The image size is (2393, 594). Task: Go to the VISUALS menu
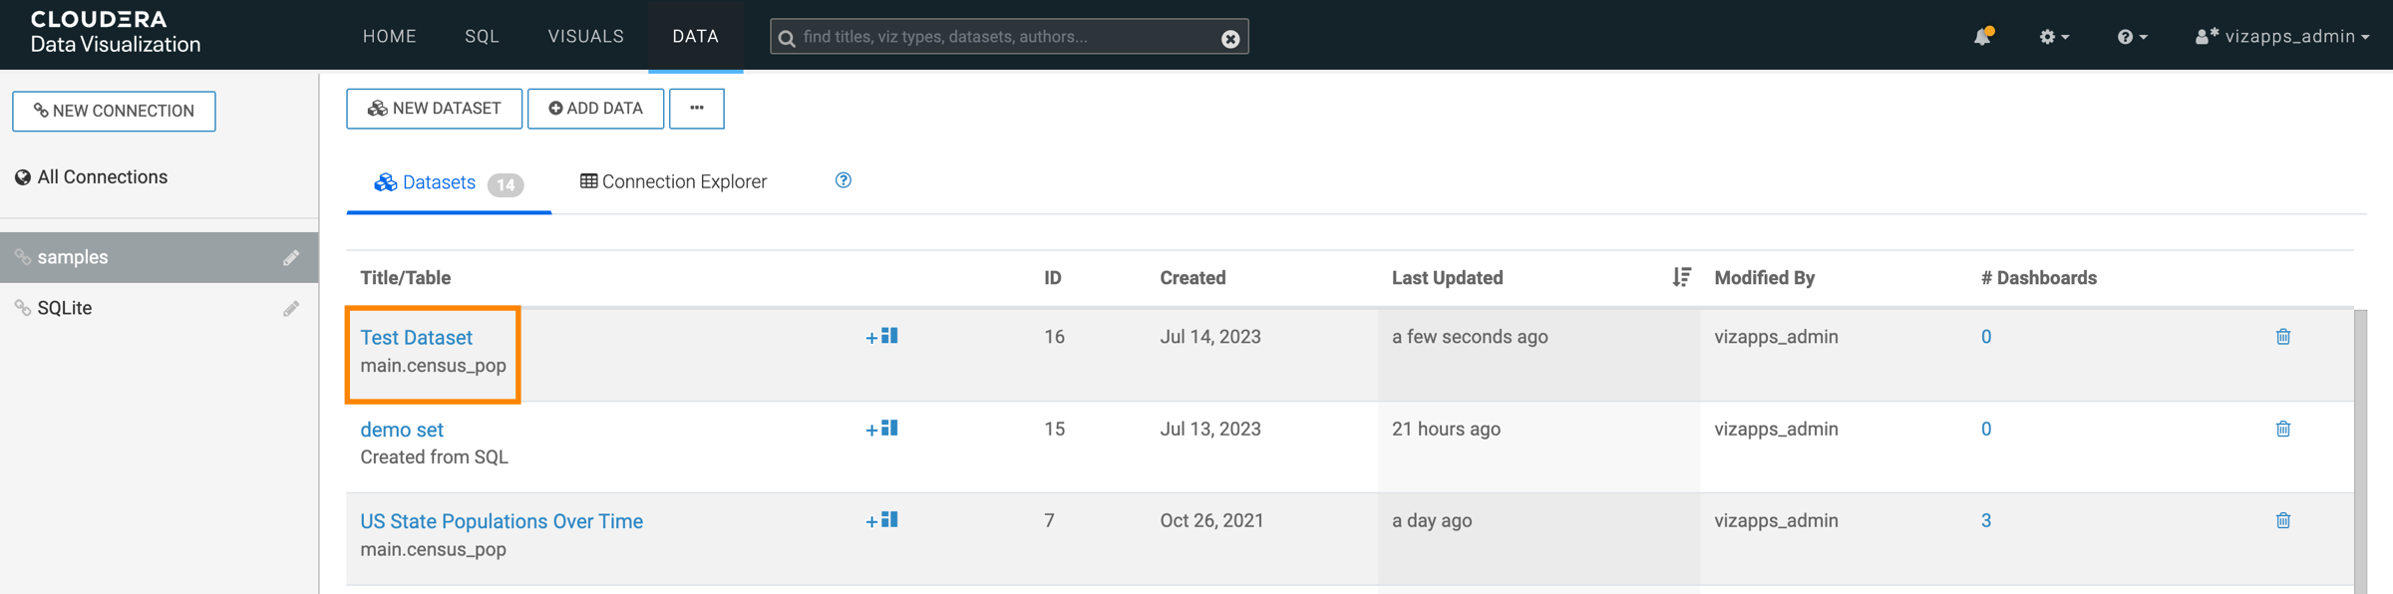coord(585,37)
